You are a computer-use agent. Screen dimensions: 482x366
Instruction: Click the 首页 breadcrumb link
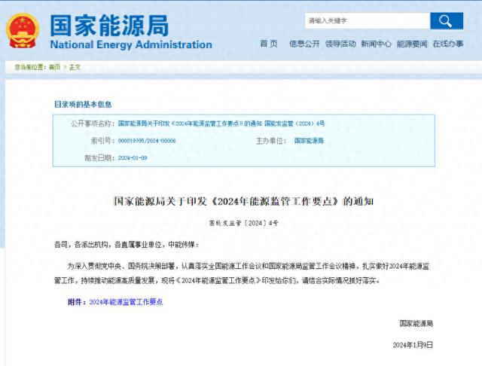point(54,67)
